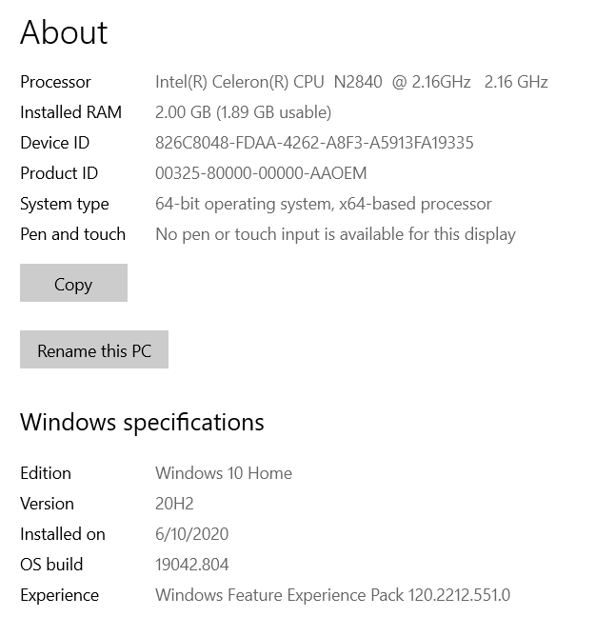This screenshot has width=615, height=617.
Task: Click the OS build label
Action: point(51,565)
